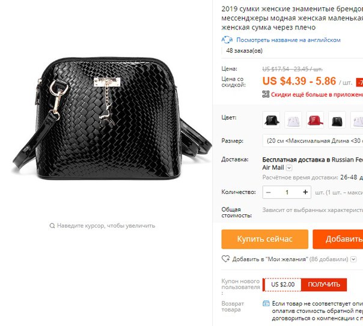Click the Купить сейчас button
The image size is (363, 326).
pos(264,239)
